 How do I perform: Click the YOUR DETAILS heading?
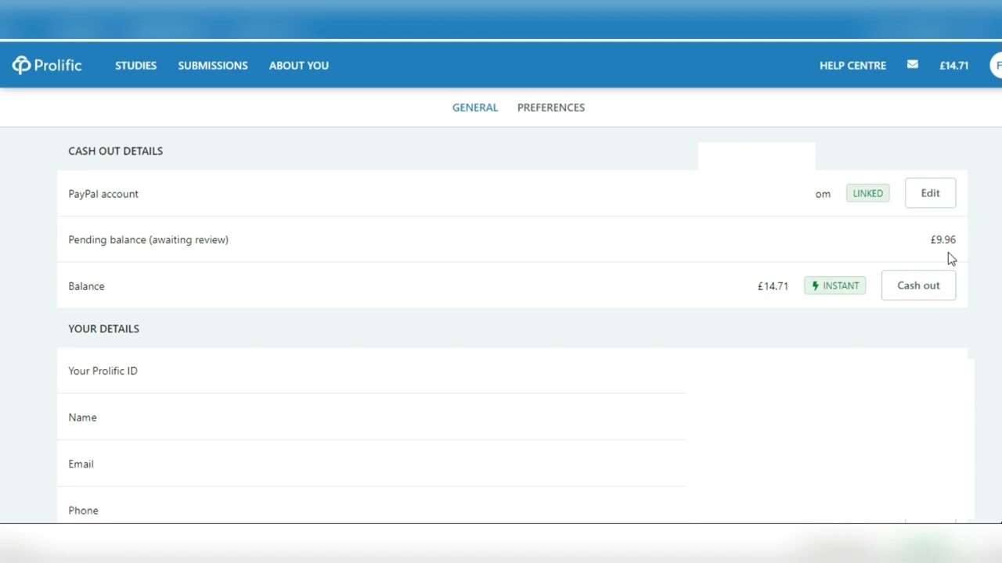click(103, 328)
